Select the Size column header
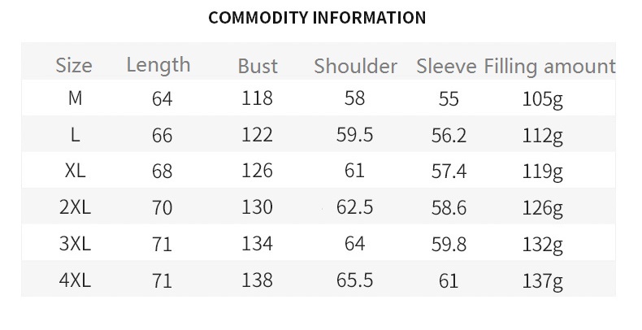This screenshot has height=330, width=642. pyautogui.click(x=74, y=65)
